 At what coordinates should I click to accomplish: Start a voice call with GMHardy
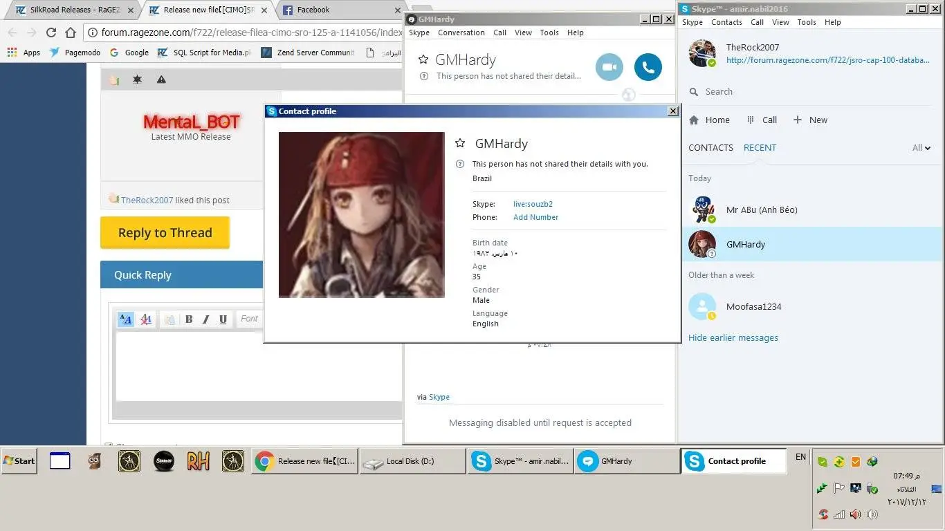[648, 67]
